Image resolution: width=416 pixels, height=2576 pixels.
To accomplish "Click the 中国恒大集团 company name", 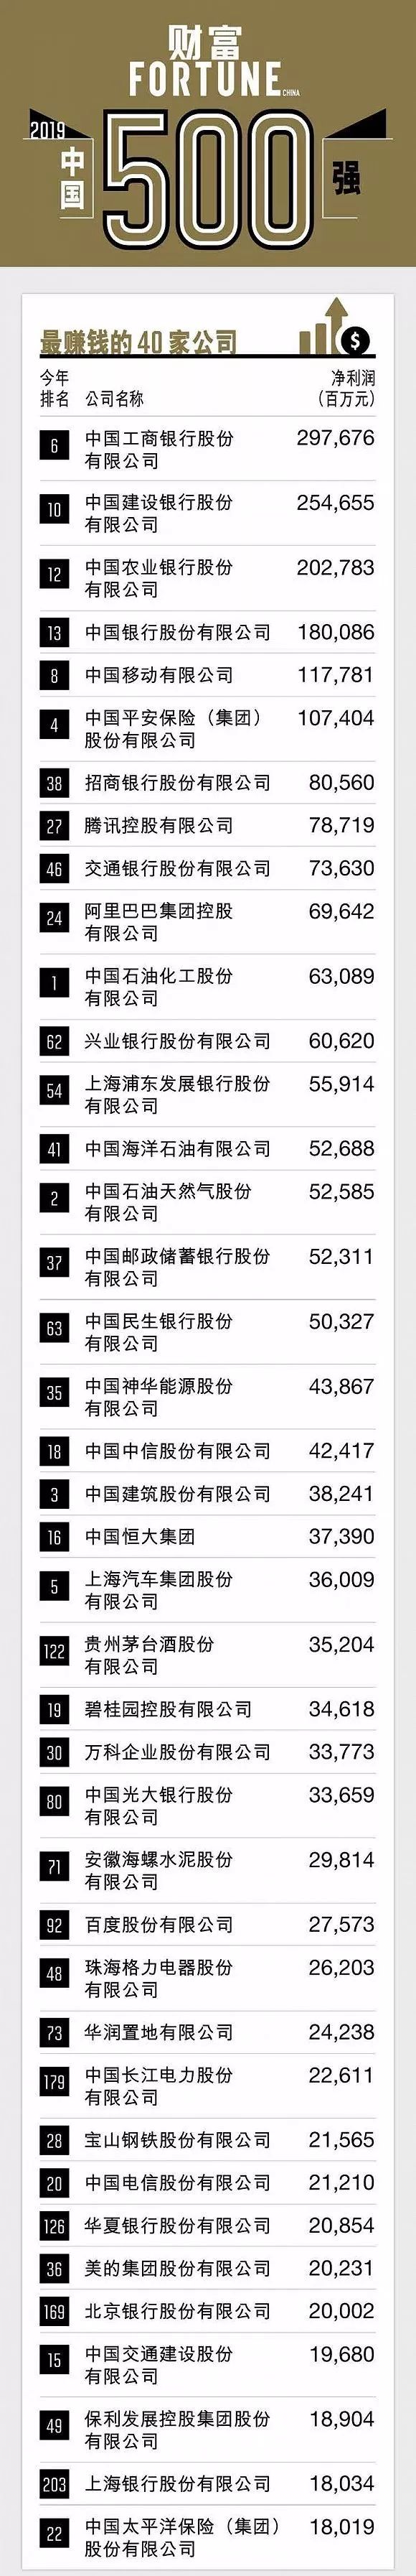I will [x=140, y=1536].
